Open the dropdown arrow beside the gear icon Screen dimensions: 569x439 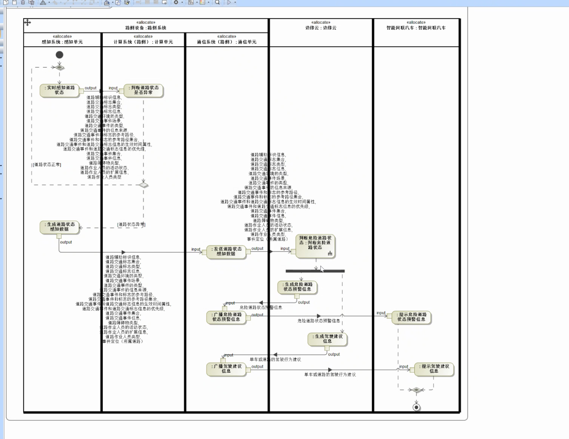[182, 2]
